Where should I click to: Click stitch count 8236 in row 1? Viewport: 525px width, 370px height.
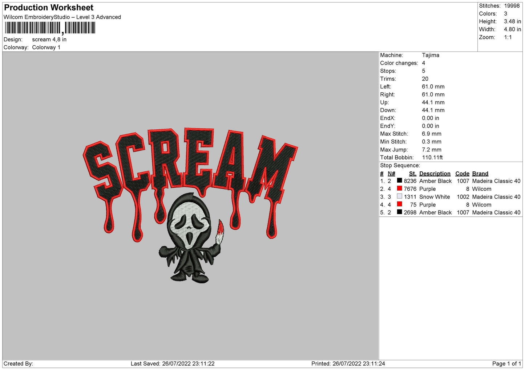tap(410, 181)
